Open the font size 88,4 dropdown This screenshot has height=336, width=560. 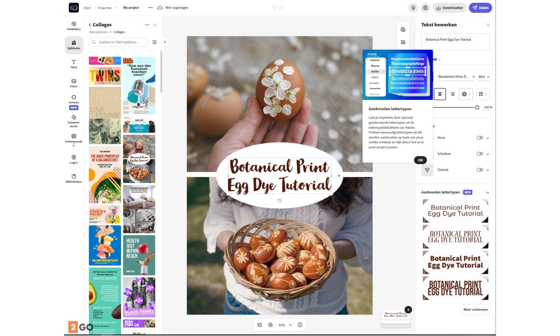pos(484,77)
